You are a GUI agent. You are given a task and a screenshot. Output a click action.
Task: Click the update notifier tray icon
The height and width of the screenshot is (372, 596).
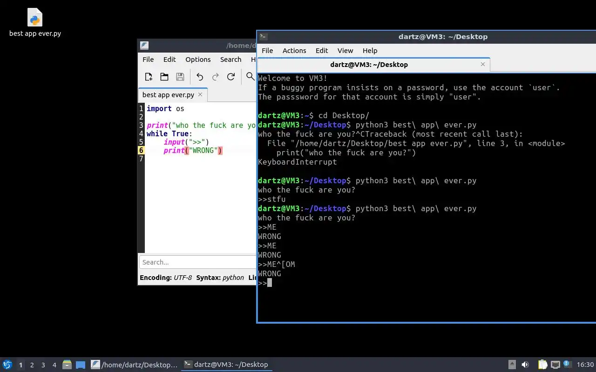[567, 364]
